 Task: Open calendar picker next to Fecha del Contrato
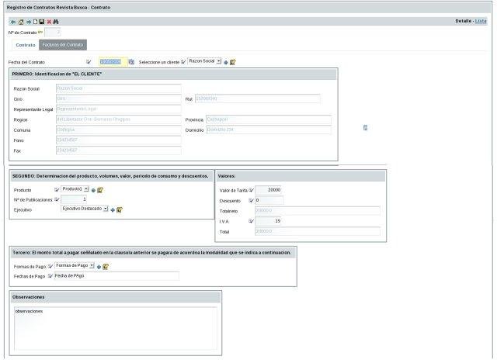click(131, 62)
